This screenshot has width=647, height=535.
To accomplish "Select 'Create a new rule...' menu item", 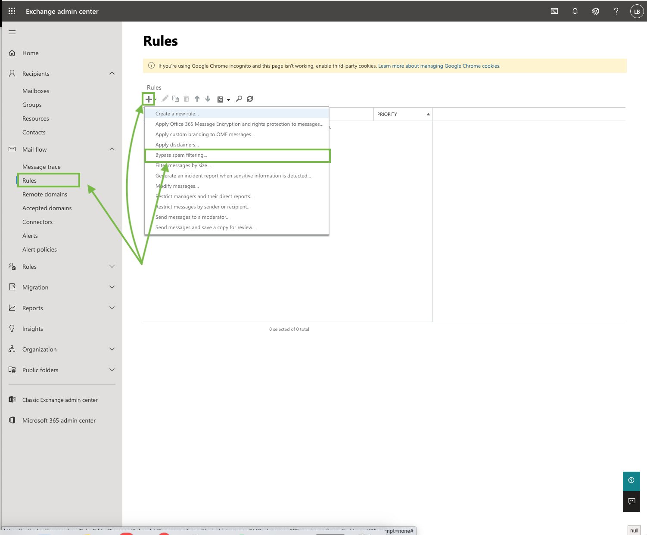I will pos(236,114).
